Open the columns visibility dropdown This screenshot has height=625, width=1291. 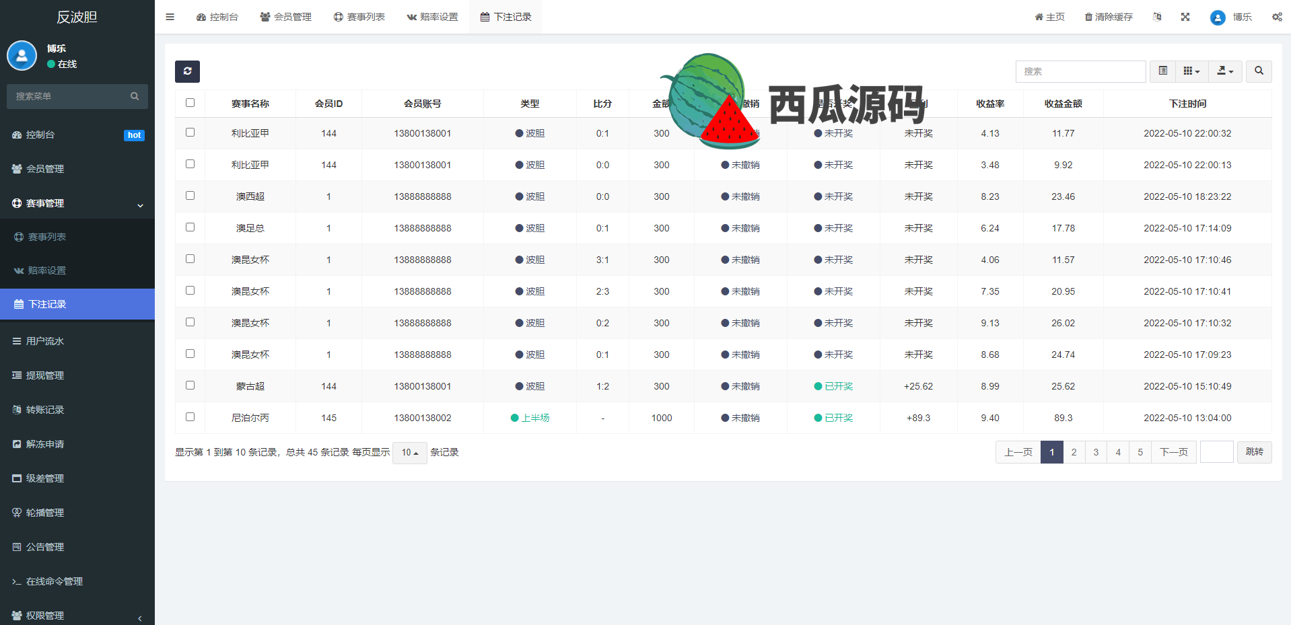[1191, 71]
